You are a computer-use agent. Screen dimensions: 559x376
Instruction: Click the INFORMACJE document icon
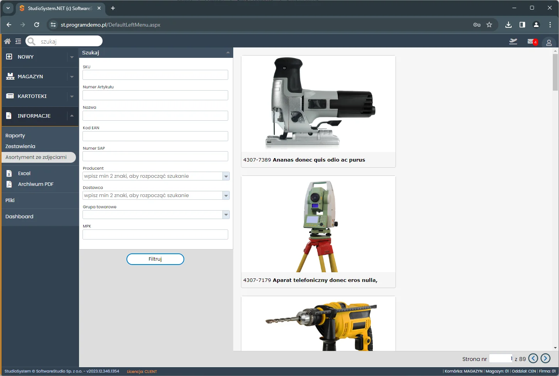(x=9, y=116)
